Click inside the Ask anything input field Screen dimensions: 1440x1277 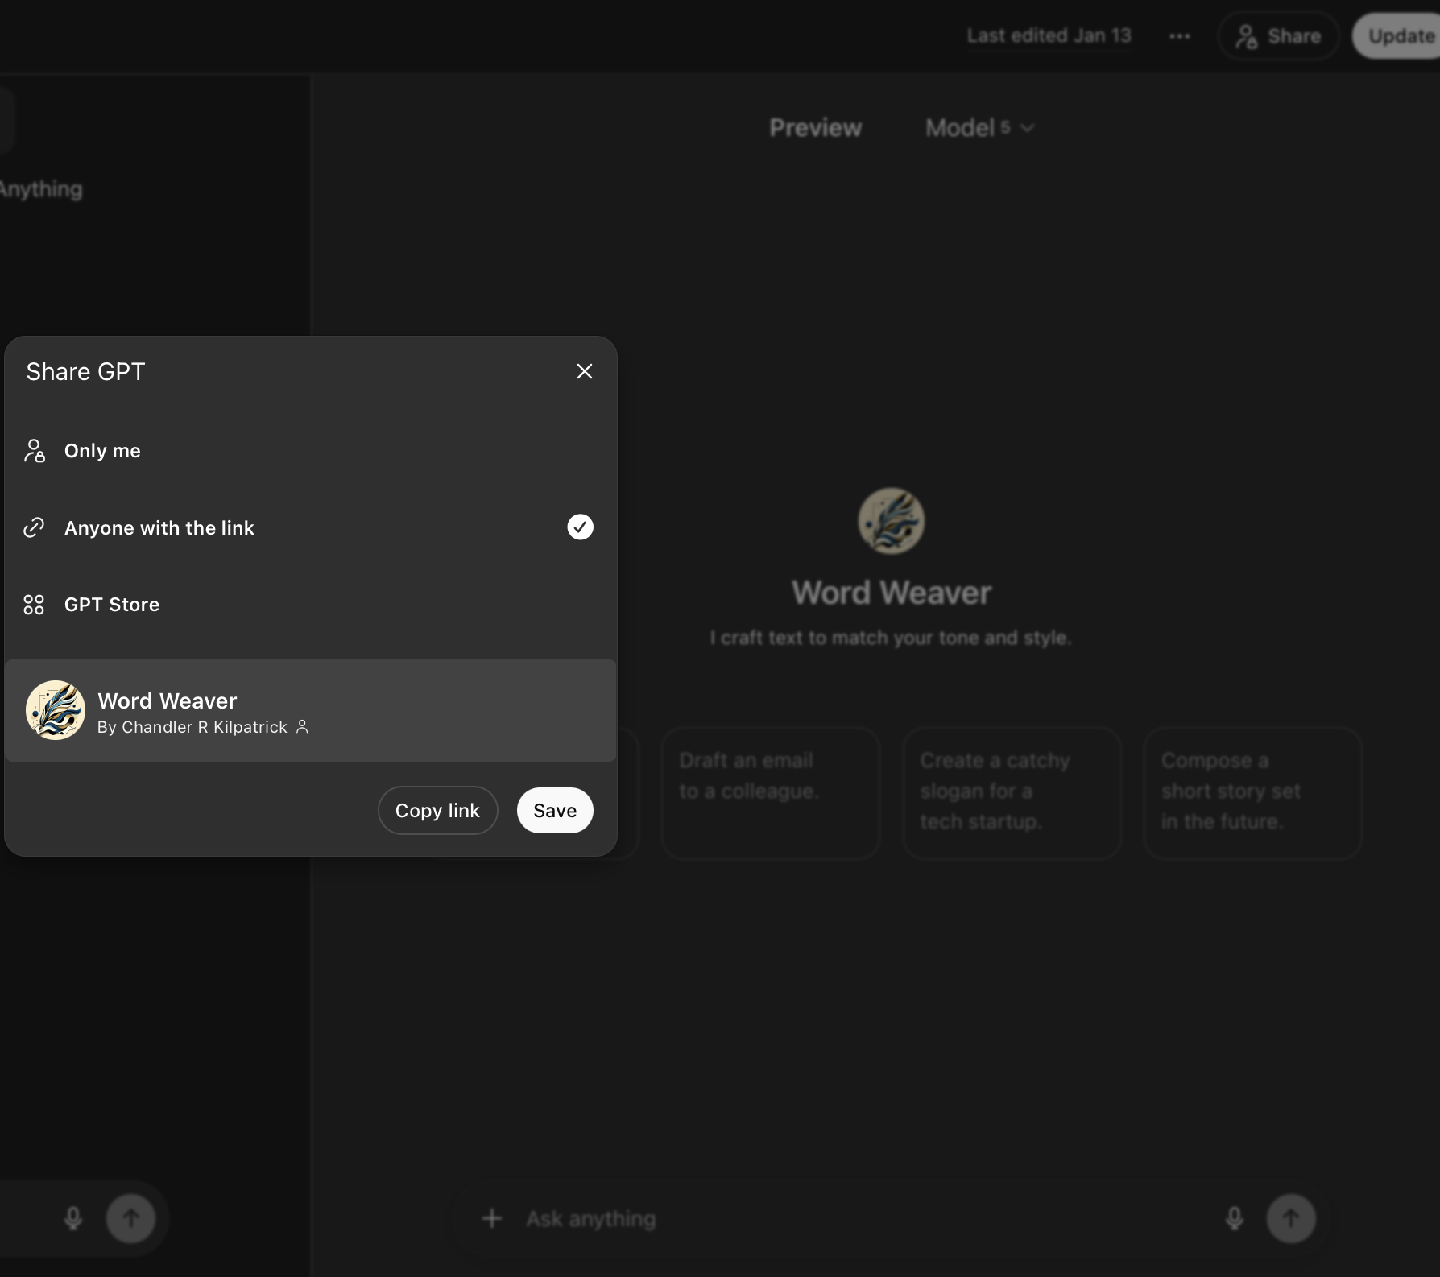[725, 1218]
